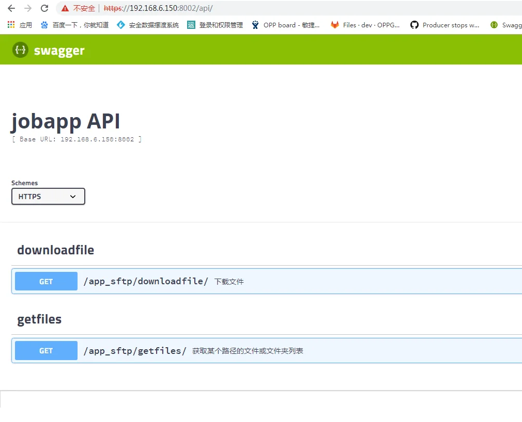Click the swagger logo icon

[x=20, y=50]
